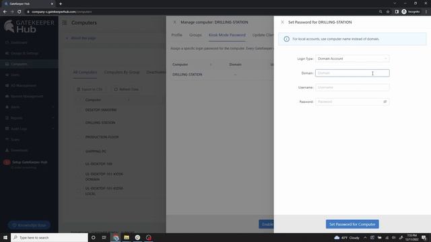Screen dimensions: 431x242
Task: Go back with the browser back arrow
Action: [x=5, y=12]
